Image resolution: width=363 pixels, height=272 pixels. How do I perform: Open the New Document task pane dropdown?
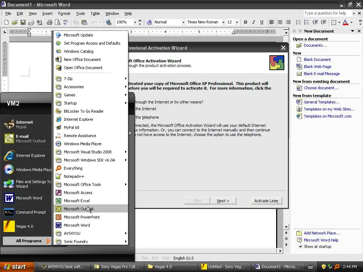pyautogui.click(x=352, y=31)
